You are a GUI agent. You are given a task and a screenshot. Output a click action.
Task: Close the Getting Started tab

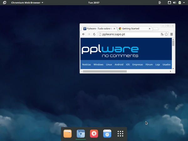pyautogui.click(x=149, y=29)
